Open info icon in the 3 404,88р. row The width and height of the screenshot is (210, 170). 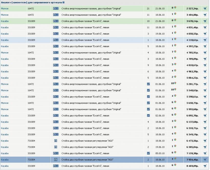pyautogui.click(x=56, y=15)
